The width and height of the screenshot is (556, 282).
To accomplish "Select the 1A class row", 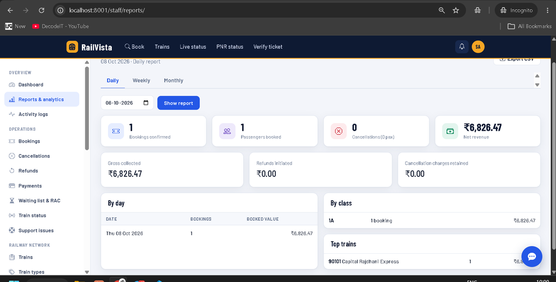I will click(x=432, y=220).
